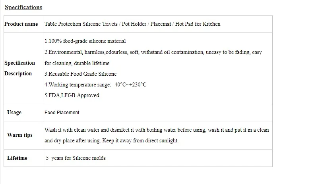Select the FDA, LFGB Approved line
Image resolution: width=318 pixels, height=184 pixels.
pyautogui.click(x=72, y=95)
